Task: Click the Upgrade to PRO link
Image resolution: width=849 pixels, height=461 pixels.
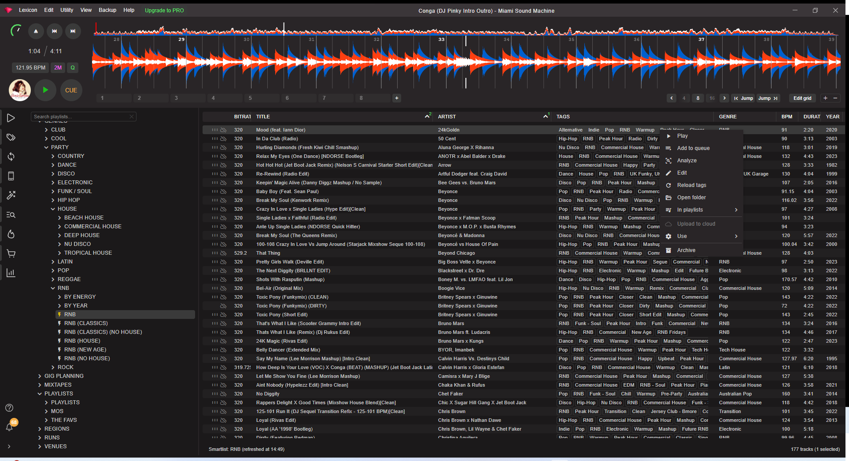Action: 164,10
